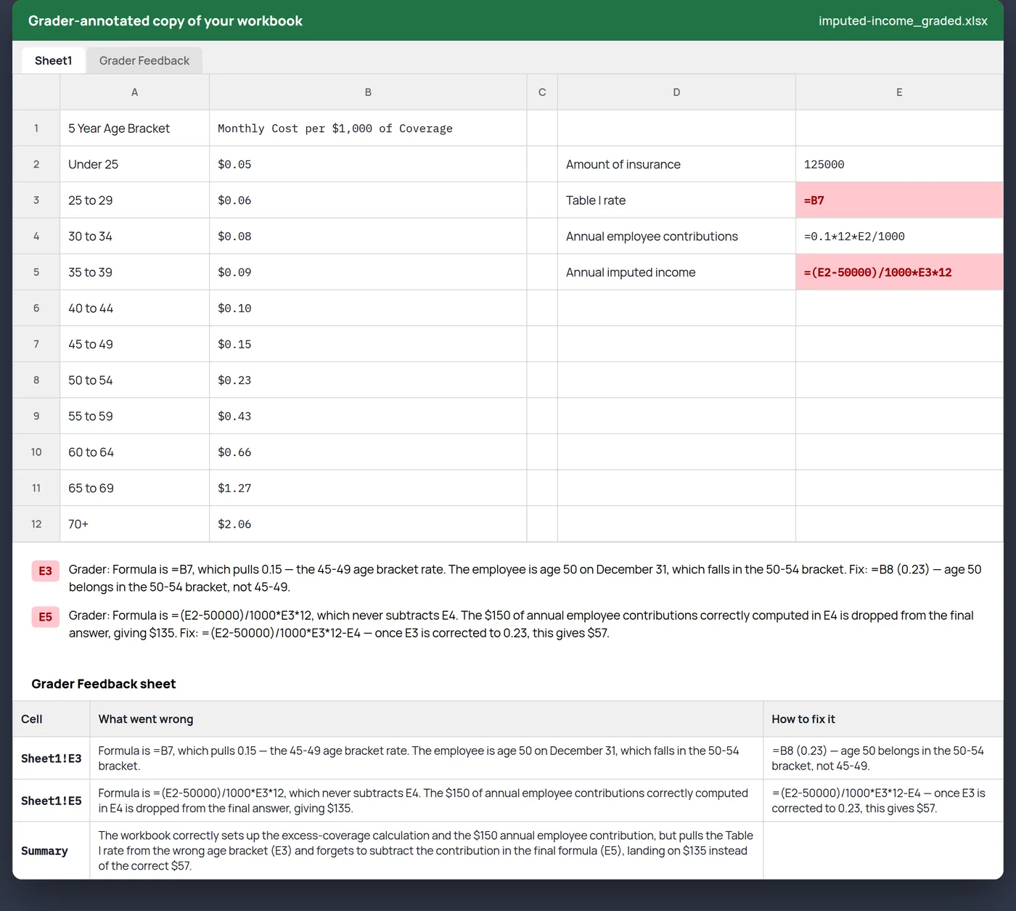The width and height of the screenshot is (1016, 911).
Task: Click the $0.43 rate cell
Action: (x=368, y=416)
